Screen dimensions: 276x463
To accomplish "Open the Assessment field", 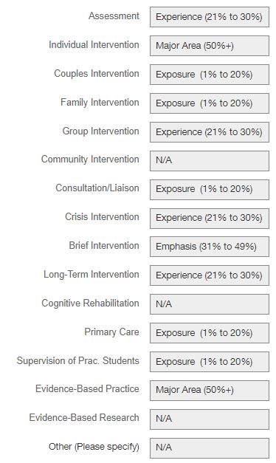I will [x=210, y=17].
